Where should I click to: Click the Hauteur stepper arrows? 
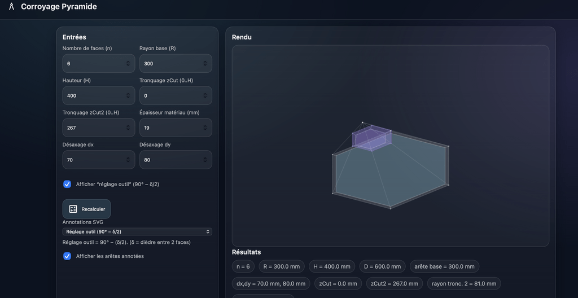(x=128, y=96)
